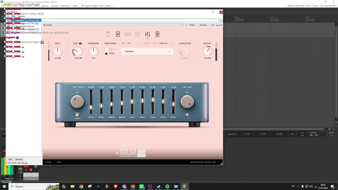Click the LPF knob on the EQ
Image resolution: width=338 pixels, height=190 pixels.
pyautogui.click(x=187, y=102)
